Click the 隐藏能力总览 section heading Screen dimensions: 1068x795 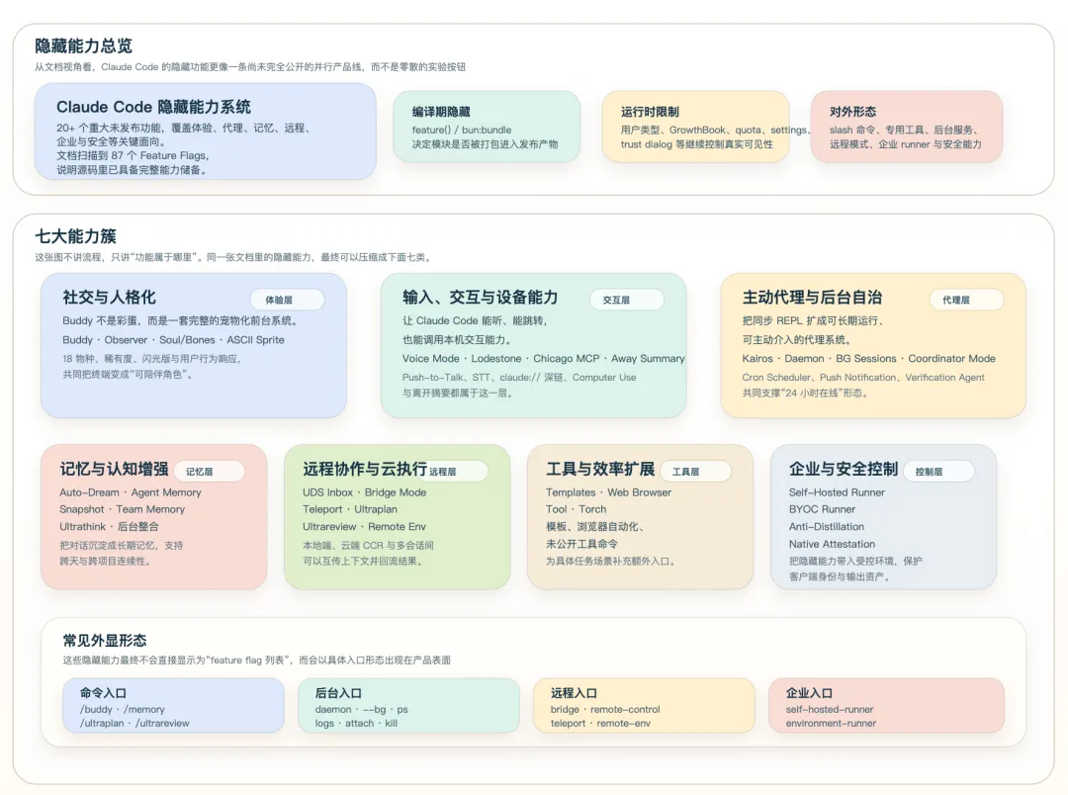click(83, 45)
